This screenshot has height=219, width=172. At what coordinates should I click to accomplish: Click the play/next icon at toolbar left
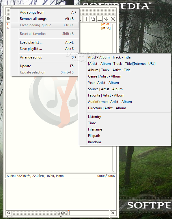[8, 19]
